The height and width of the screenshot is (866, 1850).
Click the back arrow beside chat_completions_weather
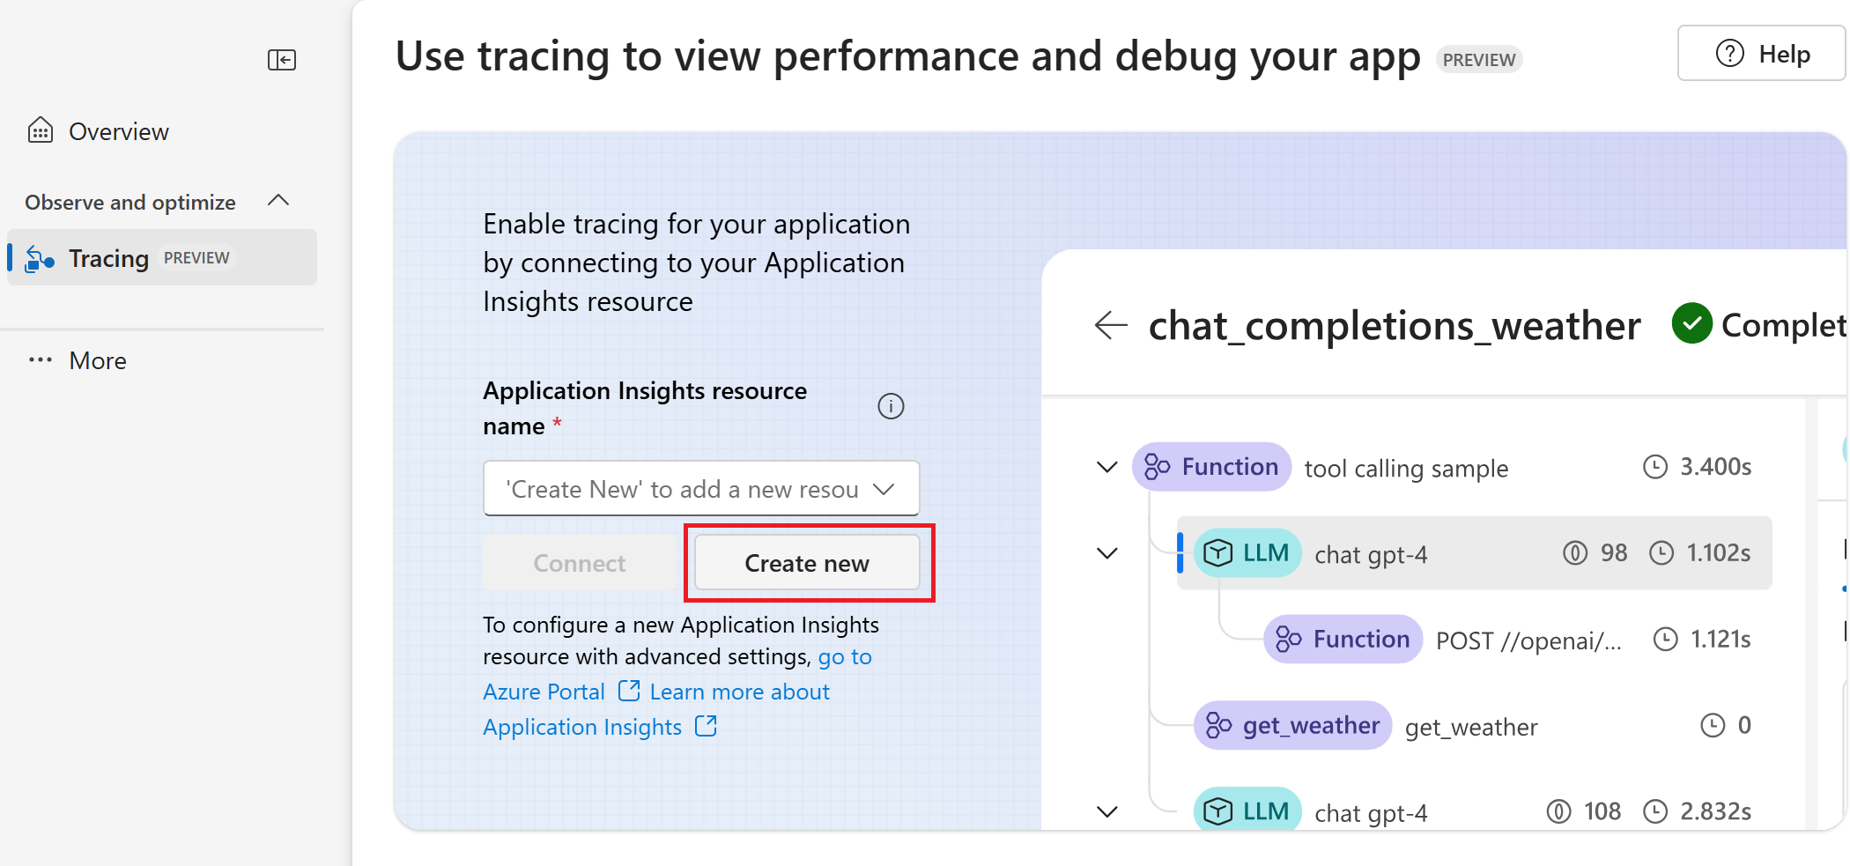coord(1110,325)
